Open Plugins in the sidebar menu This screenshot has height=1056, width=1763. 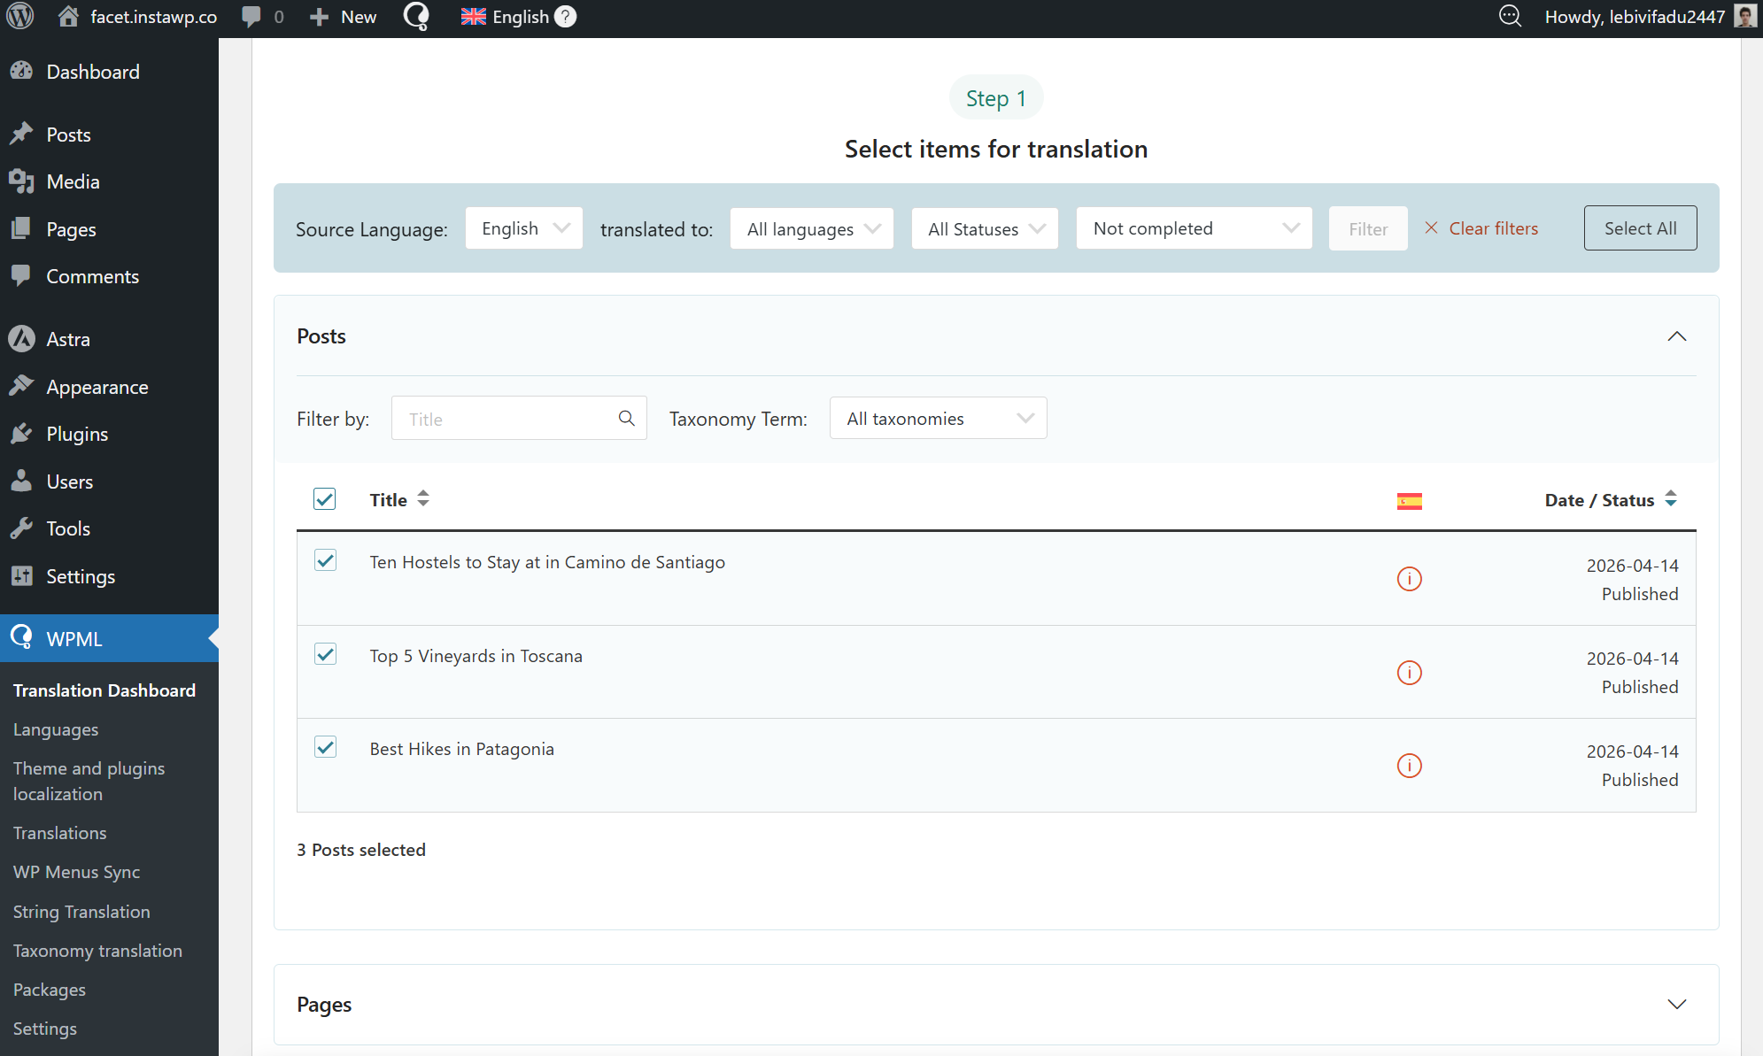[x=77, y=435]
